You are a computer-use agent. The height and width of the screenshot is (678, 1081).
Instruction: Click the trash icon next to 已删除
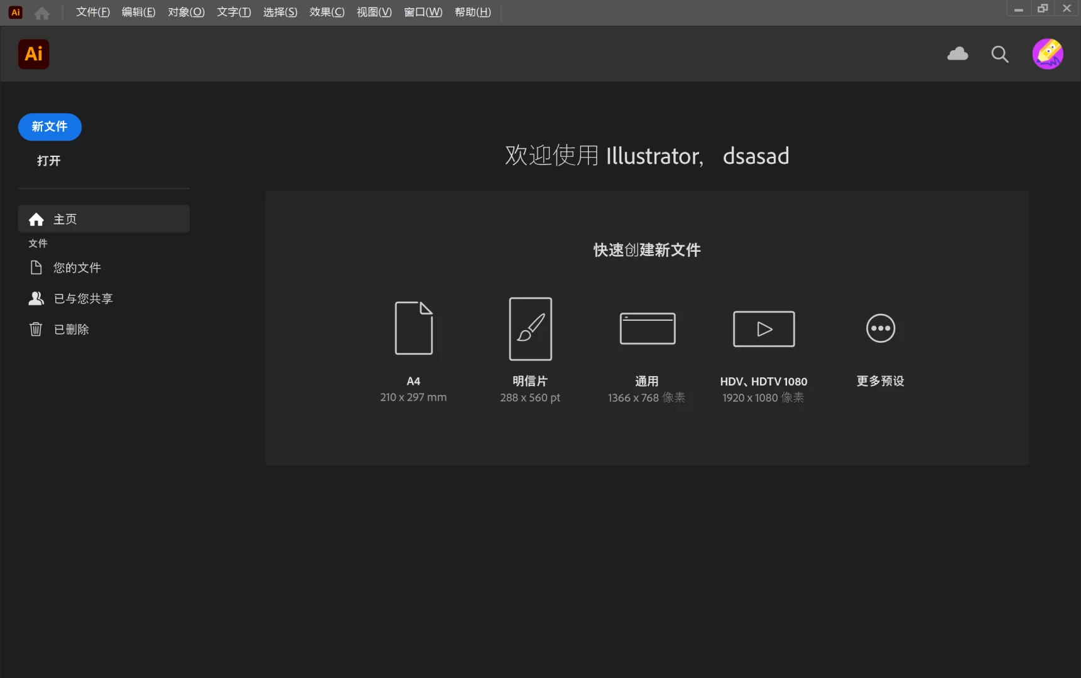tap(36, 329)
